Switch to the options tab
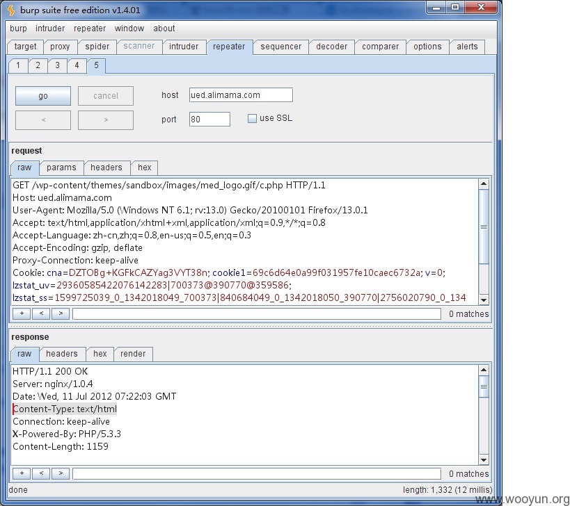The image size is (570, 506). pyautogui.click(x=427, y=47)
